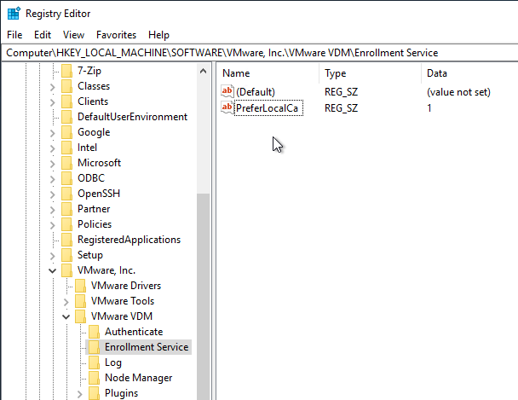Select the VMware Drivers folder icon
Viewport: 518px width, 400px height.
80,286
